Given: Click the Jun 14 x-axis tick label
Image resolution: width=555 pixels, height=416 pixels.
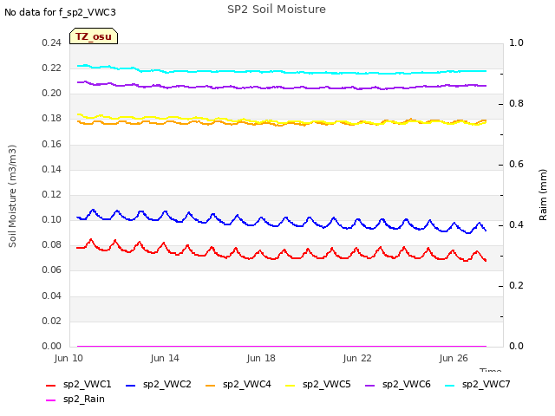Looking at the screenshot, I should tap(165, 358).
